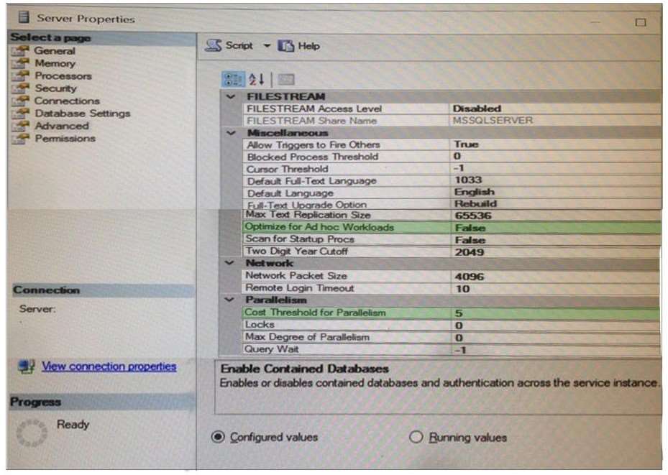The width and height of the screenshot is (668, 475).
Task: Select the Full-Text Upgrade Option property
Action: pyautogui.click(x=452, y=205)
